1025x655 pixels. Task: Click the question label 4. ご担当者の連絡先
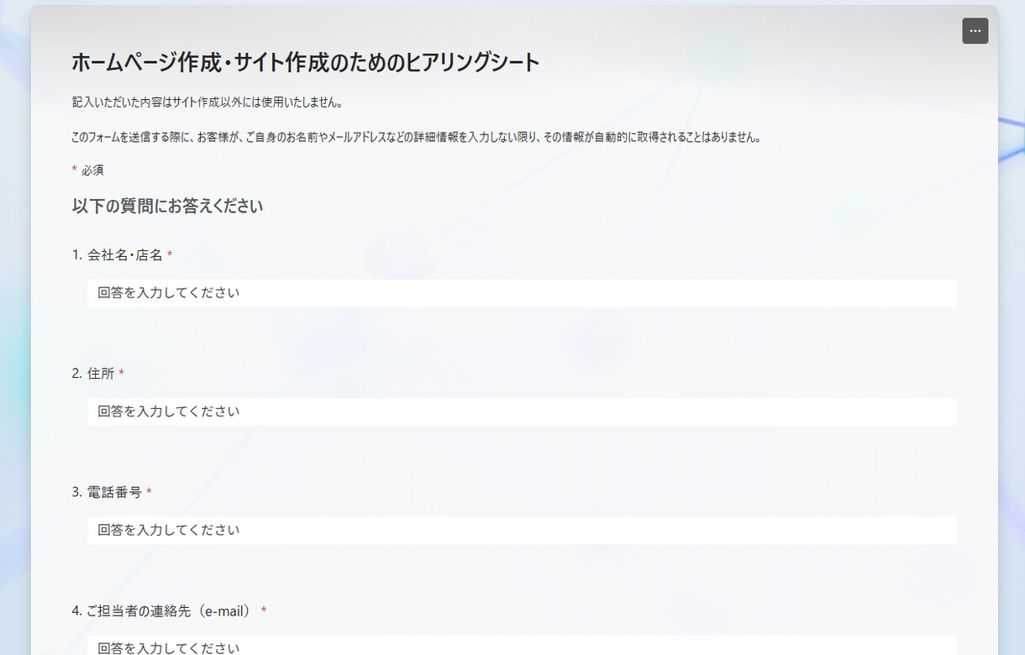(169, 610)
